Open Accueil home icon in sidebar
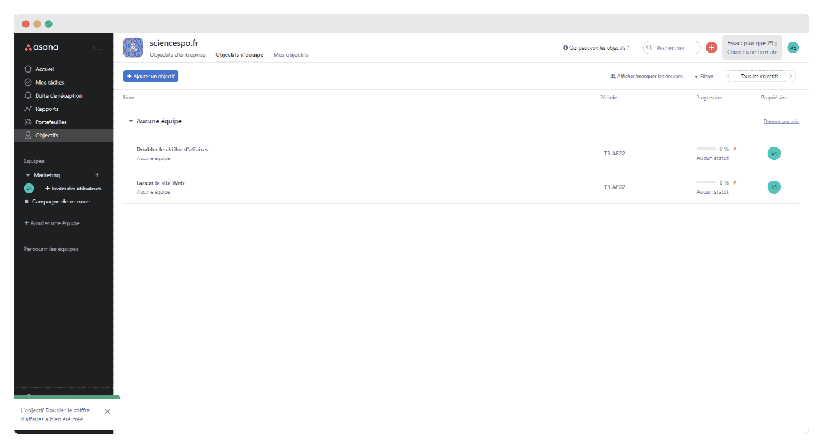This screenshot has height=448, width=823. click(28, 69)
